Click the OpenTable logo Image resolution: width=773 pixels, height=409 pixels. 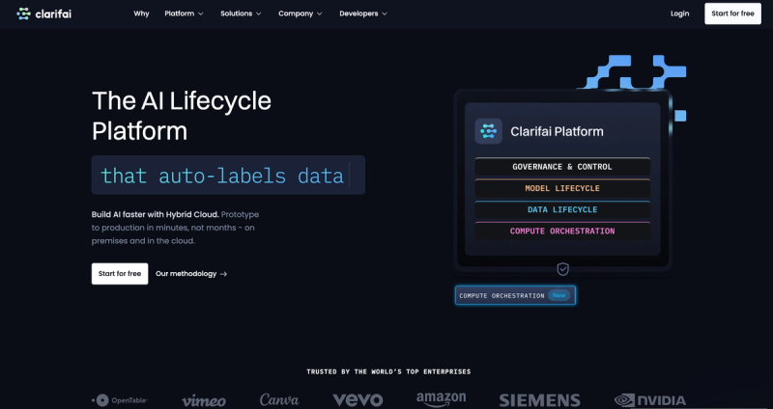120,400
